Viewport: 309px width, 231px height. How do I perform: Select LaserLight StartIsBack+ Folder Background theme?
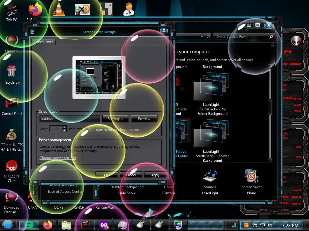pos(212,141)
